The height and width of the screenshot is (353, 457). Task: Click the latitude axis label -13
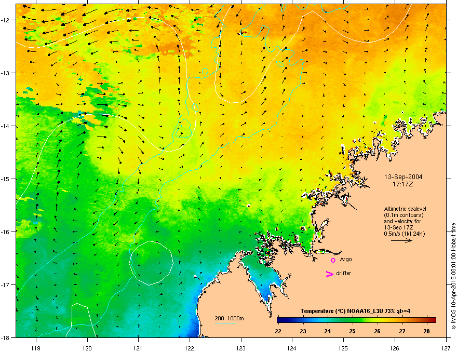[x=6, y=73]
